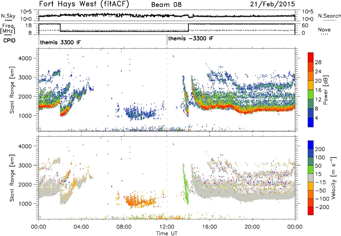Viewport: 341px width, 236px height.
Task: Click the green velocity streak near 14:00
Action: (185, 184)
